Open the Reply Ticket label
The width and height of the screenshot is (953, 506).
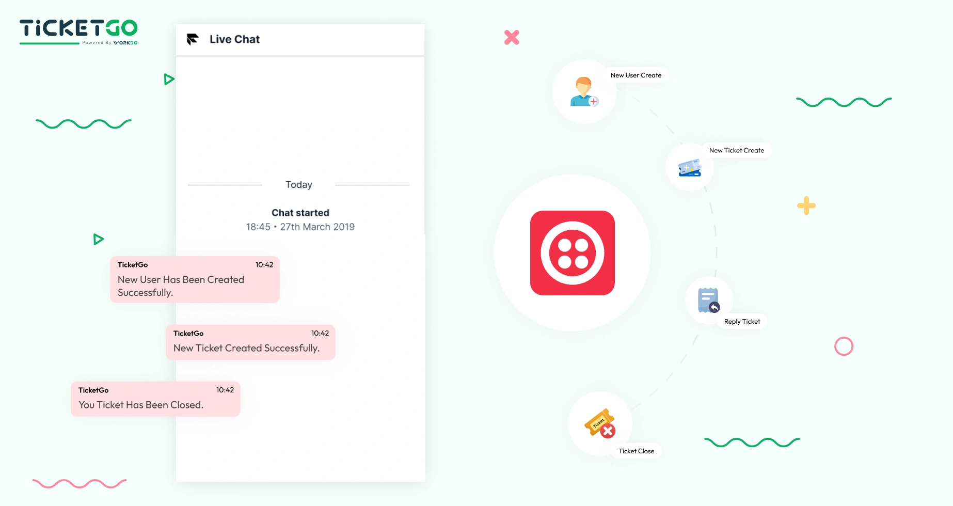pyautogui.click(x=741, y=321)
